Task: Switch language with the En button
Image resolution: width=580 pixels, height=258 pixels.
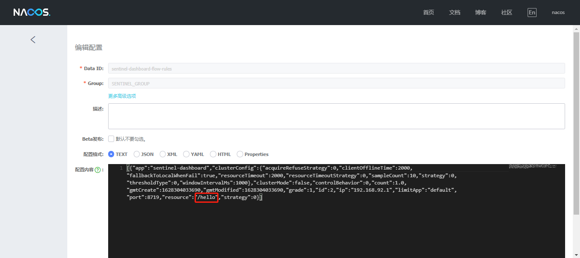Action: click(532, 12)
